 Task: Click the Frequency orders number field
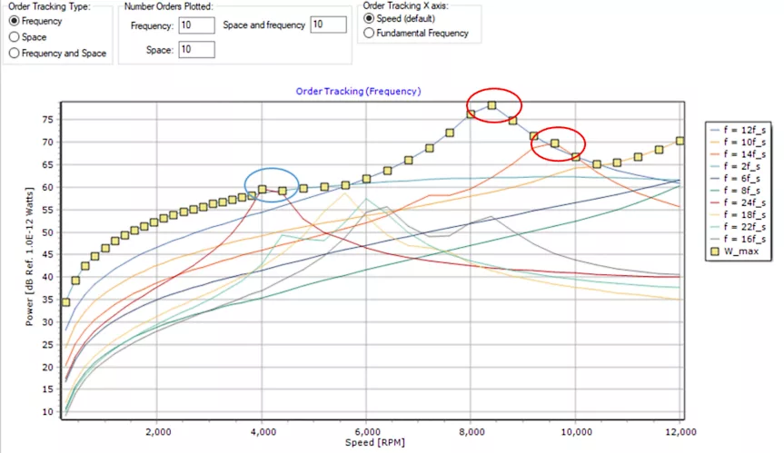(196, 25)
